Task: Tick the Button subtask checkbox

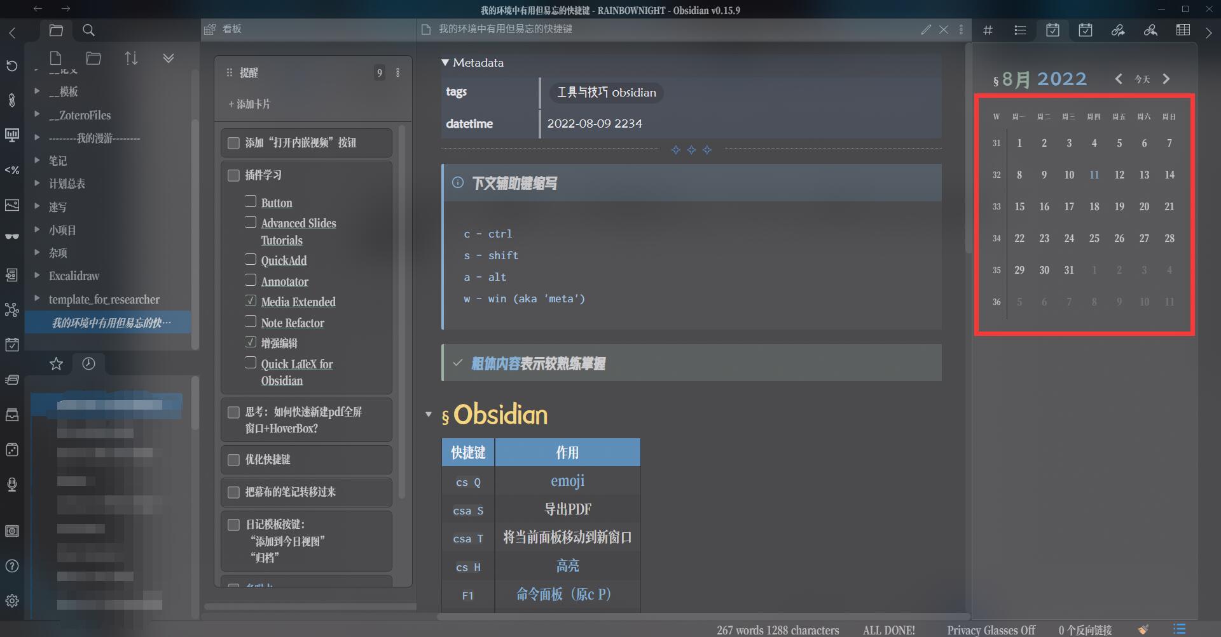Action: pyautogui.click(x=251, y=201)
